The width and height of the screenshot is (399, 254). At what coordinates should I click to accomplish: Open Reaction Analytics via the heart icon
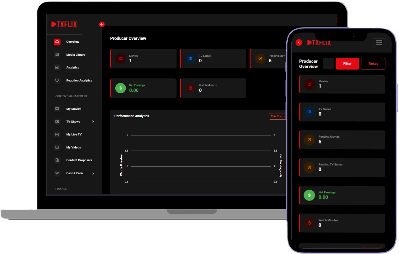point(57,80)
